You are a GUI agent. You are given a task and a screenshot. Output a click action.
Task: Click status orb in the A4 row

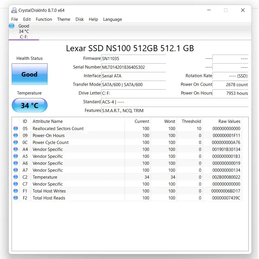(x=16, y=149)
